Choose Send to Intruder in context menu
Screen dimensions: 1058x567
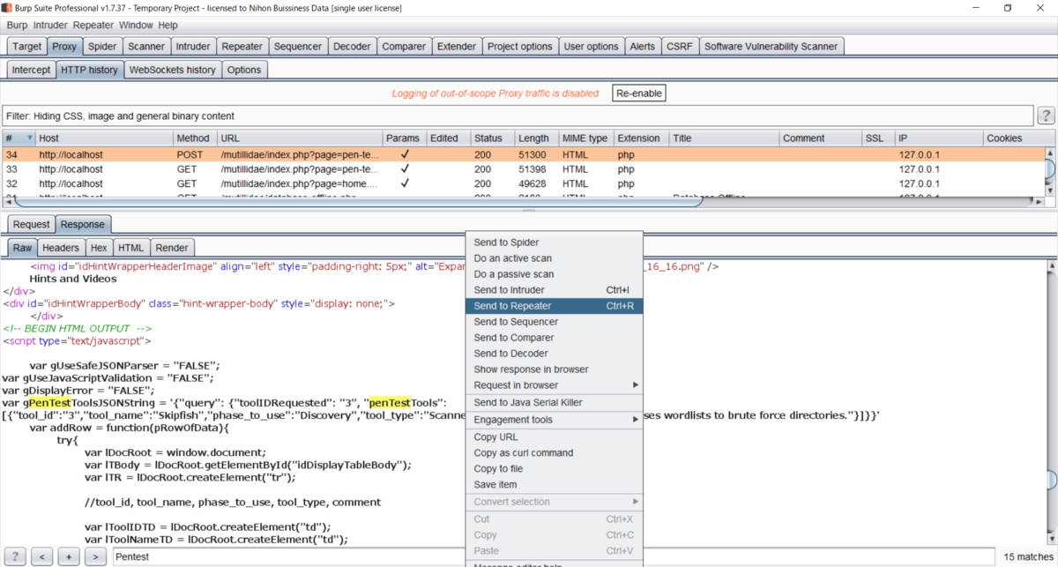tap(555, 290)
